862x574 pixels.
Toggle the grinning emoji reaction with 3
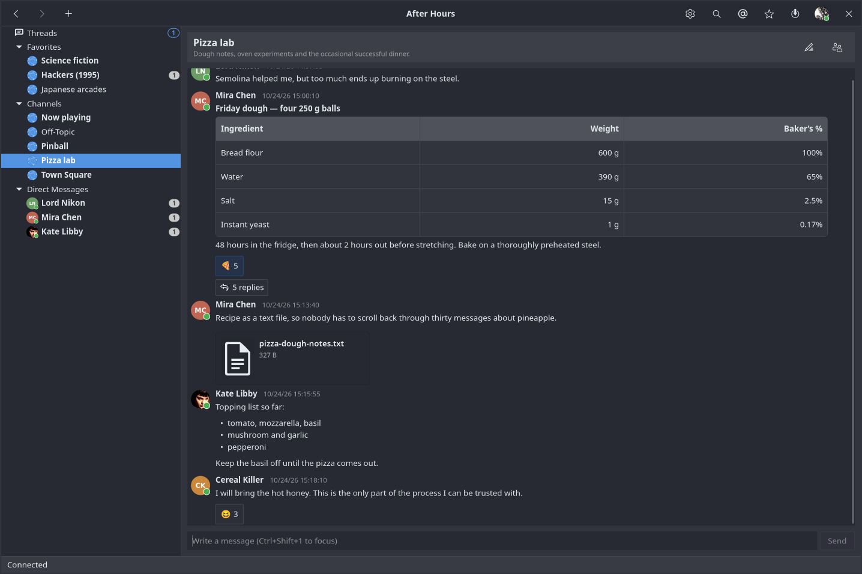tap(229, 514)
